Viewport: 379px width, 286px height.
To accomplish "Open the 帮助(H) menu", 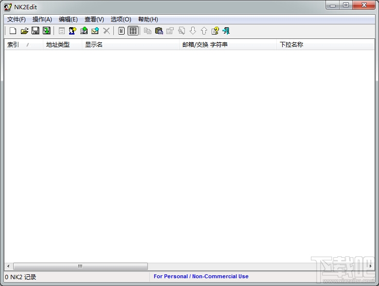I will coord(148,19).
